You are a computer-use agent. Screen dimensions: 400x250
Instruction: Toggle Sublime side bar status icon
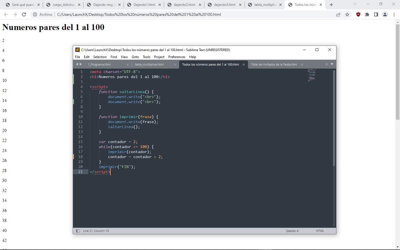click(78, 231)
